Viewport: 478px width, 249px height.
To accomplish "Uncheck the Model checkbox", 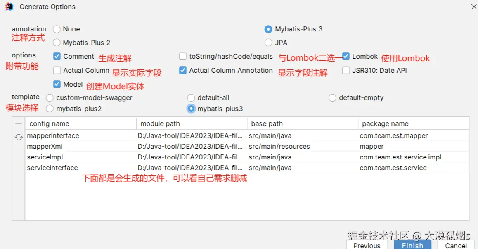I will [57, 84].
